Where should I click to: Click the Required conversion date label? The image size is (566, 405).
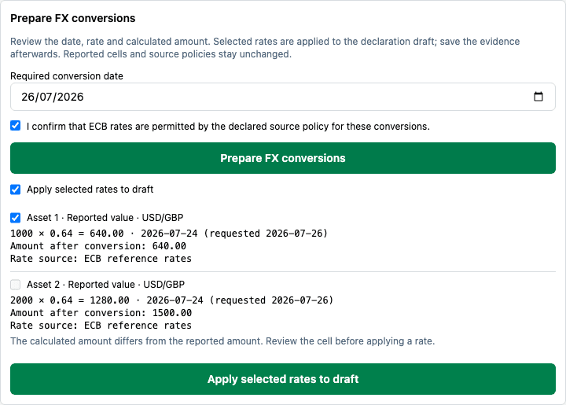pos(67,76)
